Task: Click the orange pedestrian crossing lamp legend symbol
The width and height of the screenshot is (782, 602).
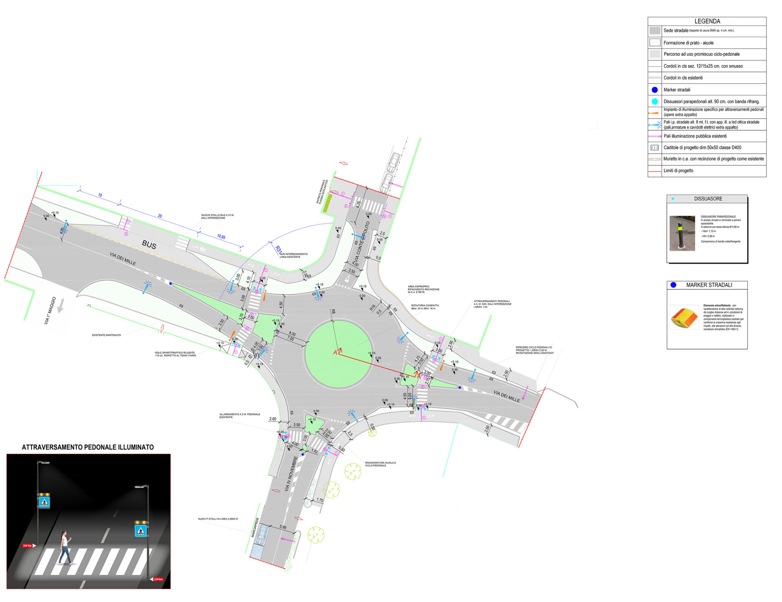Action: click(654, 113)
